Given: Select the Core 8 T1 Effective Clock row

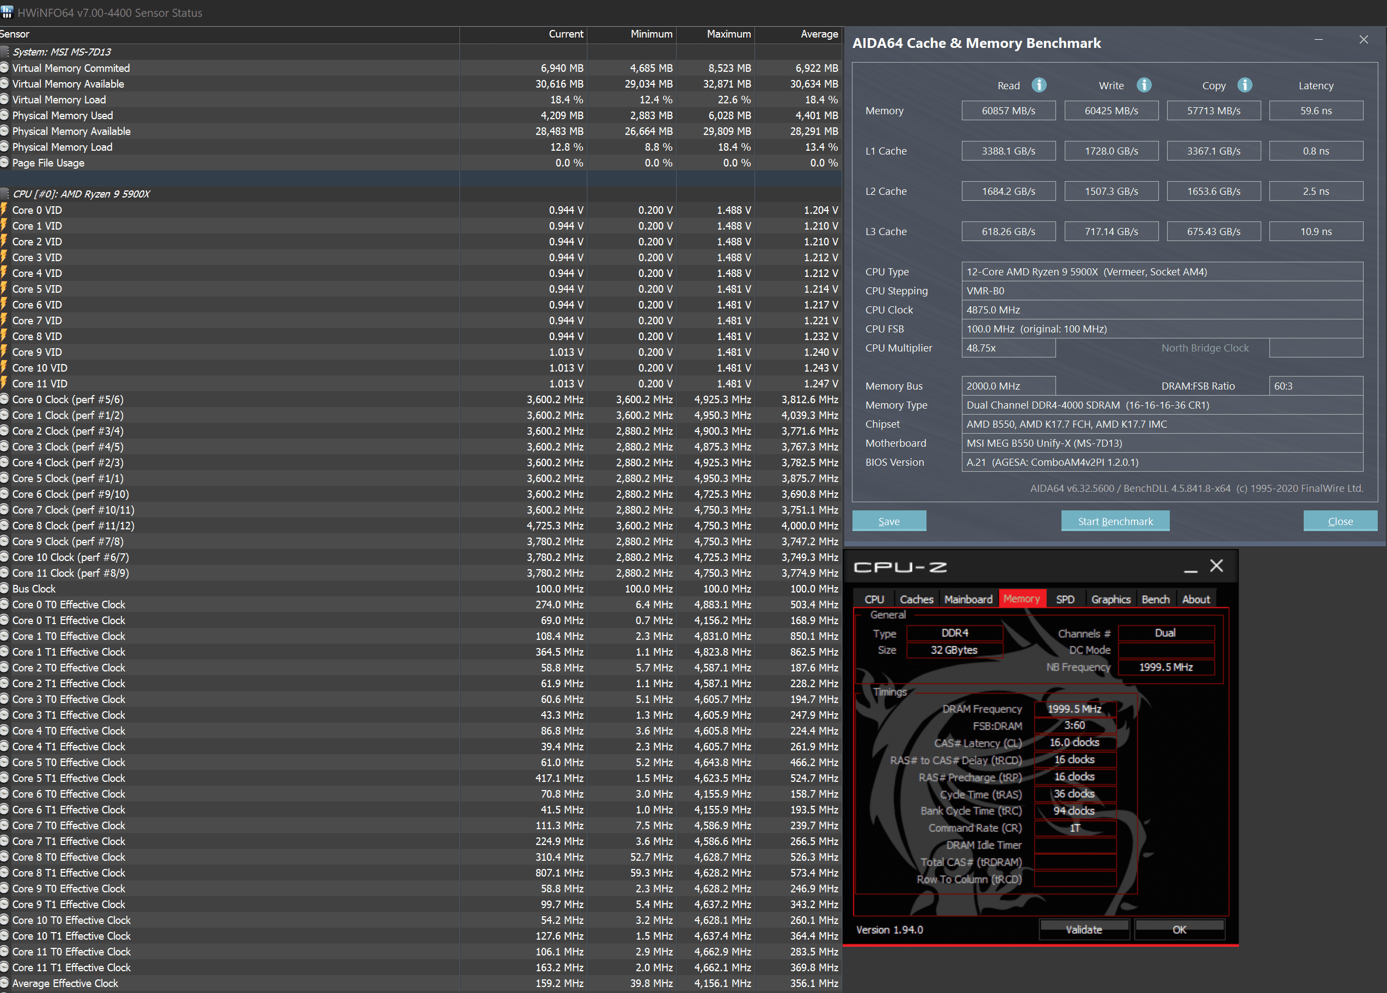Looking at the screenshot, I should pos(421,873).
